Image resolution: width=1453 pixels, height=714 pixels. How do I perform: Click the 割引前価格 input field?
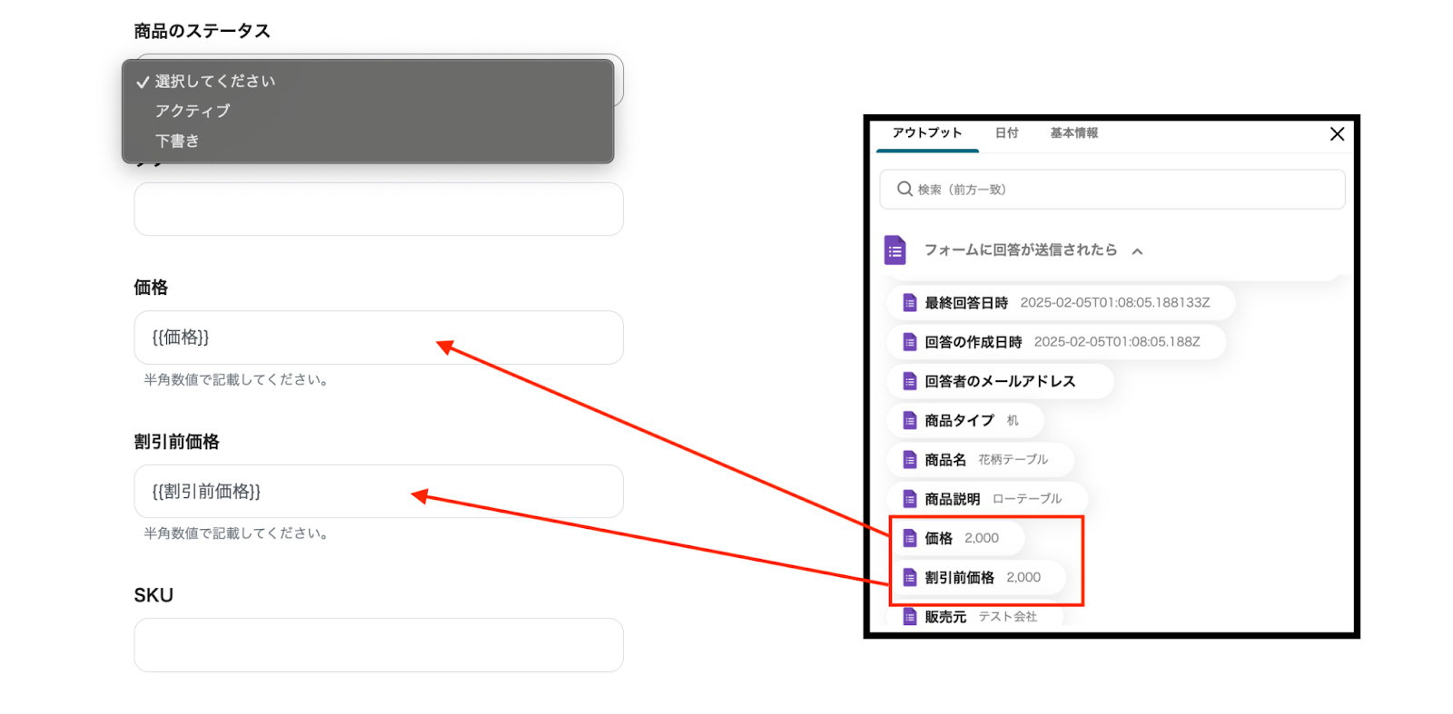point(379,492)
